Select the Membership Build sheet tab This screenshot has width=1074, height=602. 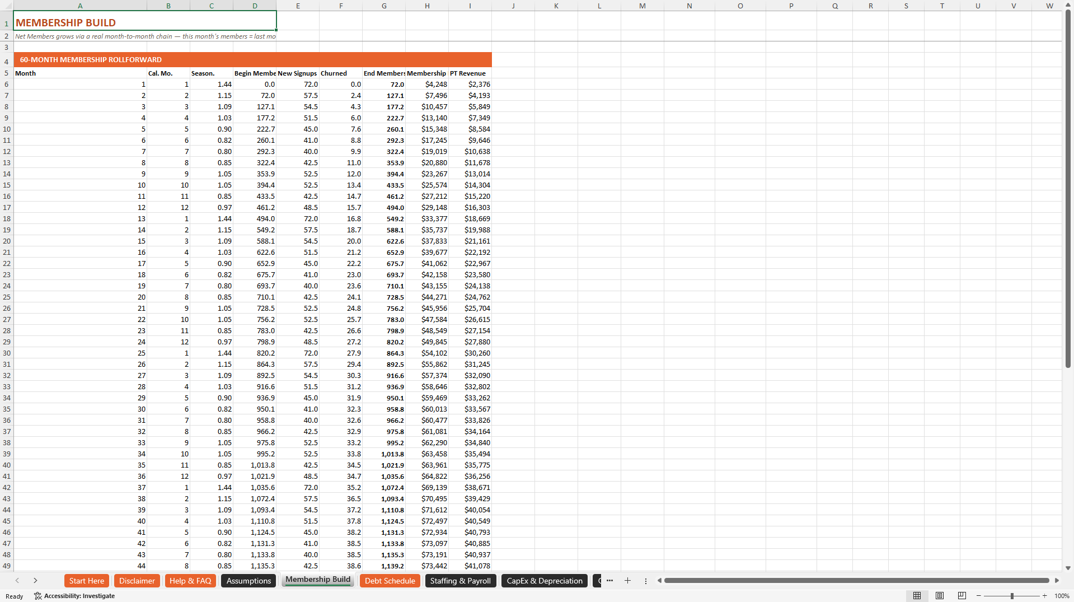tap(318, 580)
